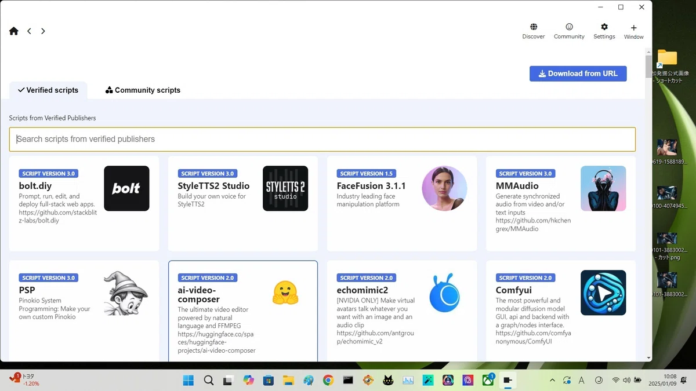Open the ai-video-composer script title
This screenshot has width=696, height=391.
pos(198,295)
